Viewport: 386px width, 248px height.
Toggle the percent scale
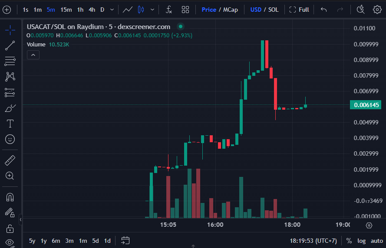[349, 241]
